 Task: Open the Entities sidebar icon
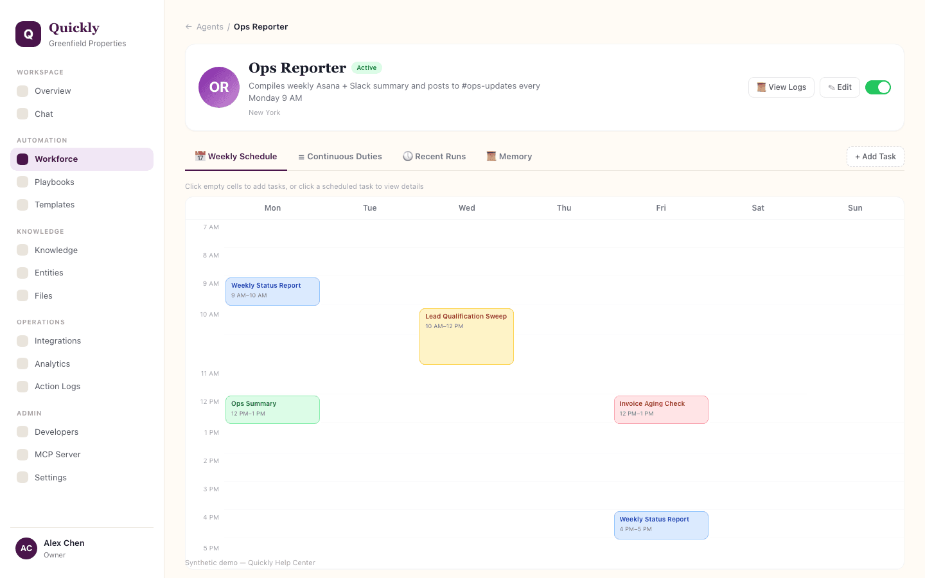coord(22,273)
